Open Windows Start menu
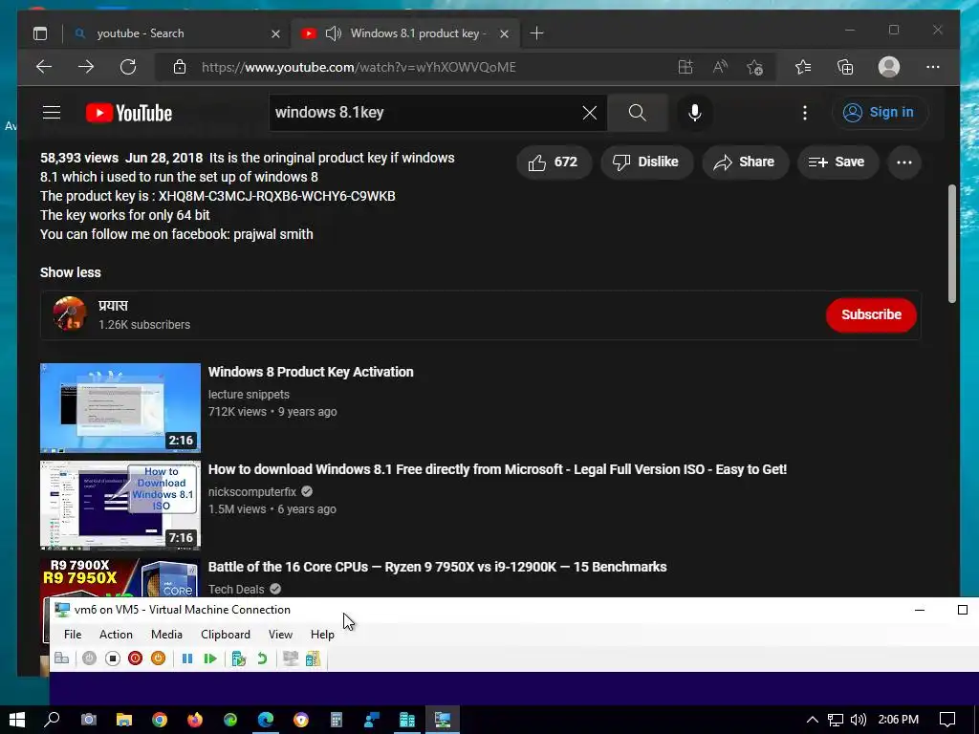 [x=17, y=720]
